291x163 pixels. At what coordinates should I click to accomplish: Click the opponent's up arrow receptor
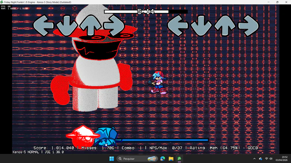(91, 25)
